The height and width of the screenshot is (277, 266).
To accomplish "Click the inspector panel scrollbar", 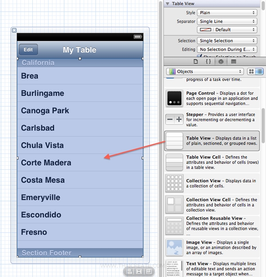I will coord(263,5).
